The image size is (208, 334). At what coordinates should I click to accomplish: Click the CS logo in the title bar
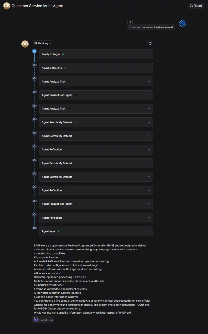click(x=7, y=6)
